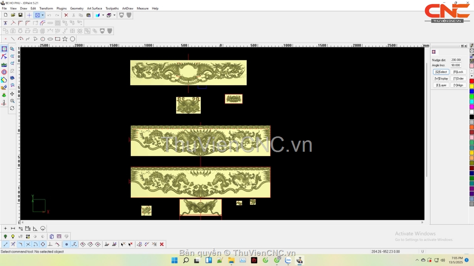Select the spline curve tool
Viewport: 474px width, 266px height.
[28, 39]
